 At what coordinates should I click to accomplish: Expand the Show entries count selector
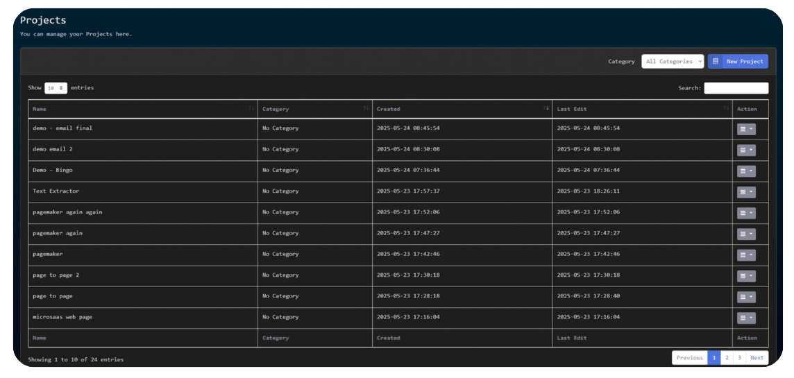pos(56,88)
